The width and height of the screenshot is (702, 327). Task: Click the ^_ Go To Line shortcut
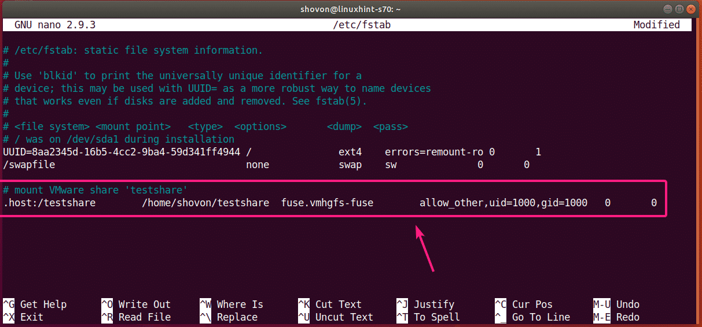click(532, 317)
